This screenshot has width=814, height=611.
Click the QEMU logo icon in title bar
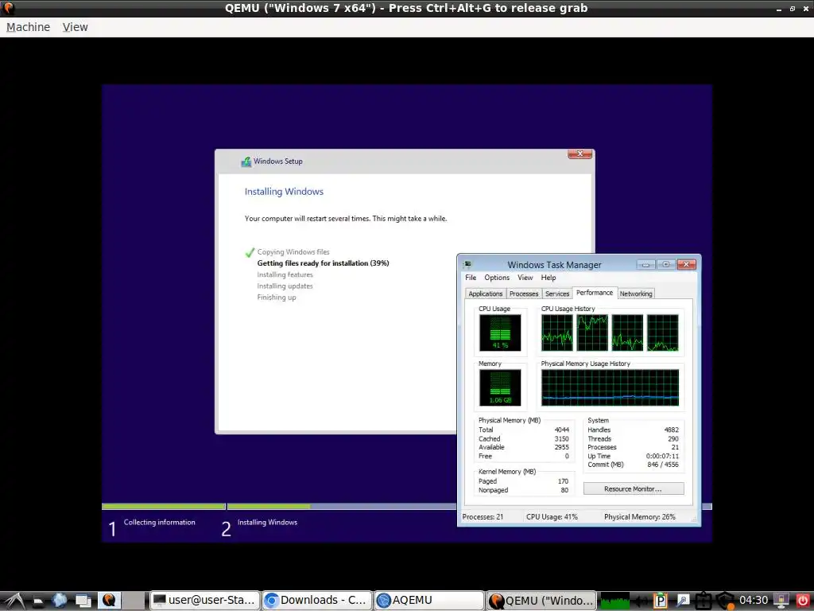coord(9,8)
